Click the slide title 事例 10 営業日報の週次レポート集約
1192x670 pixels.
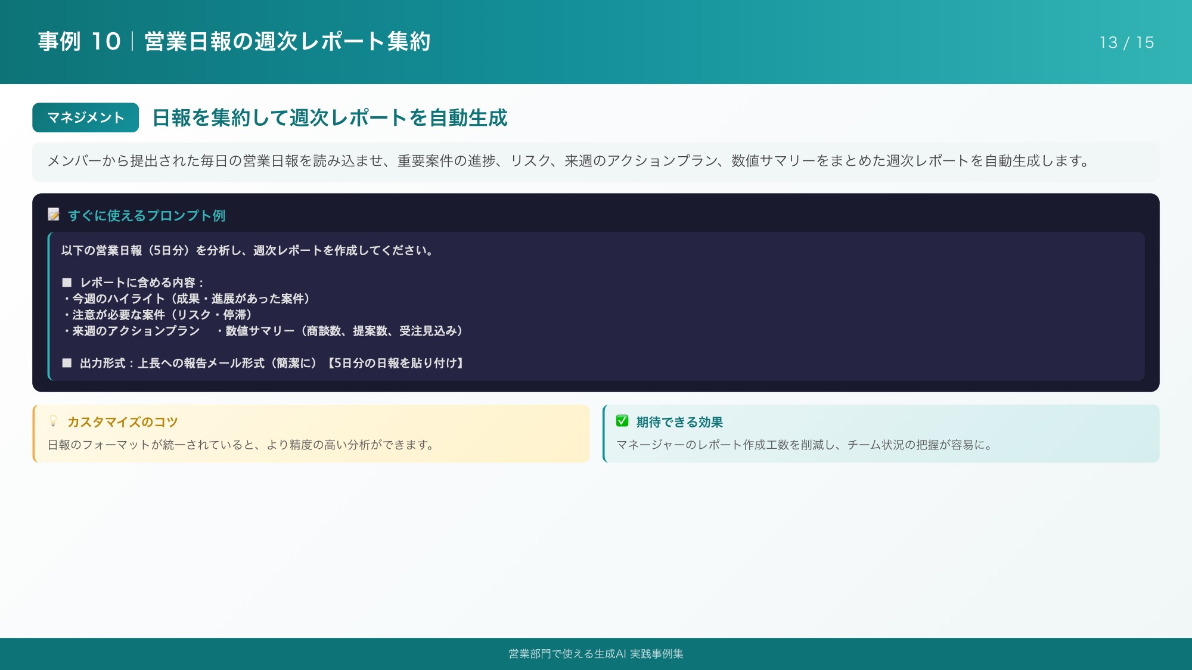(234, 42)
